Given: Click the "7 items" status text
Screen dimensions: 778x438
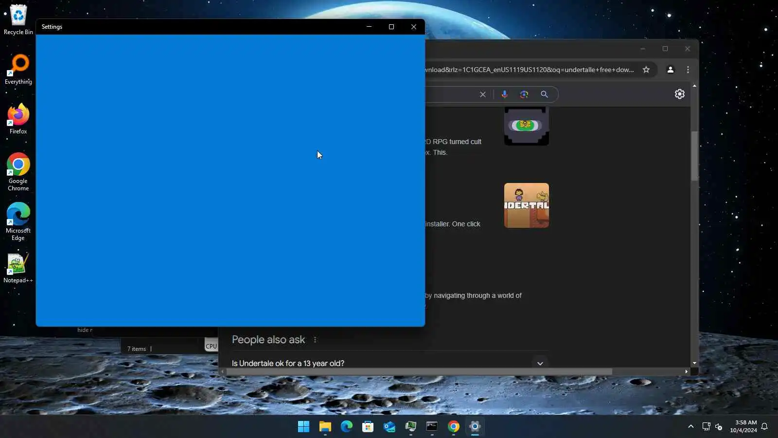Looking at the screenshot, I should (137, 349).
